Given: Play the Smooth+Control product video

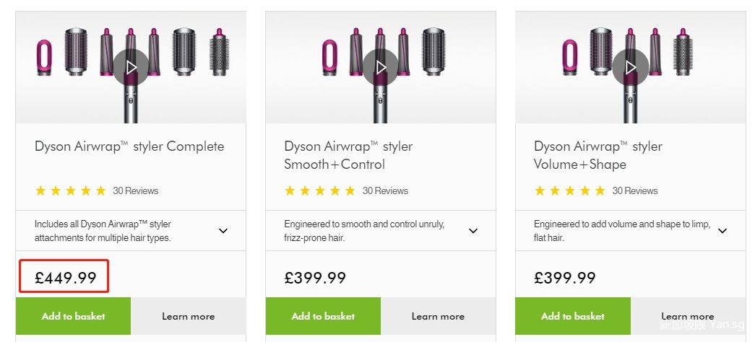Looking at the screenshot, I should pyautogui.click(x=381, y=67).
